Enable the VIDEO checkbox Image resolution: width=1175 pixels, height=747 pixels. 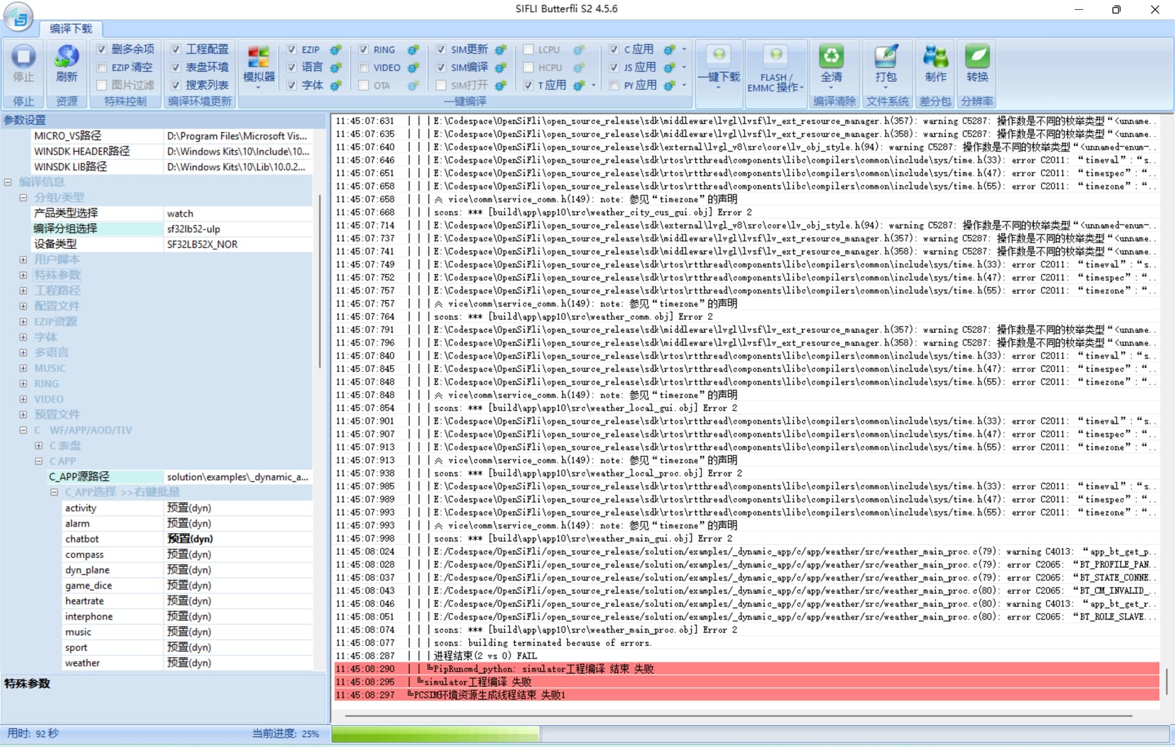(x=364, y=68)
